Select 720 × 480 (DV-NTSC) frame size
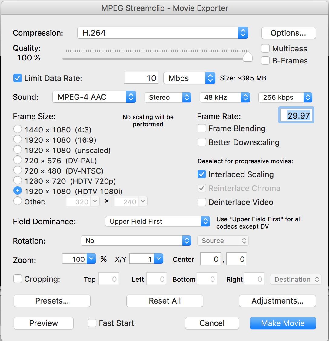The width and height of the screenshot is (329, 341). coord(18,170)
